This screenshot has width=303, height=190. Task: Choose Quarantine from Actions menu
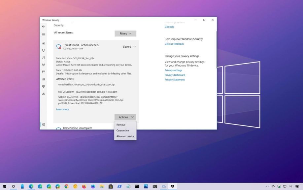click(x=122, y=130)
